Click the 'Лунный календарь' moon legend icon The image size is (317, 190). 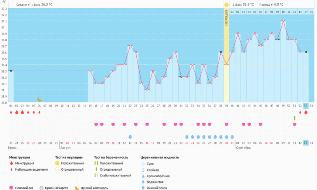pyautogui.click(x=77, y=188)
